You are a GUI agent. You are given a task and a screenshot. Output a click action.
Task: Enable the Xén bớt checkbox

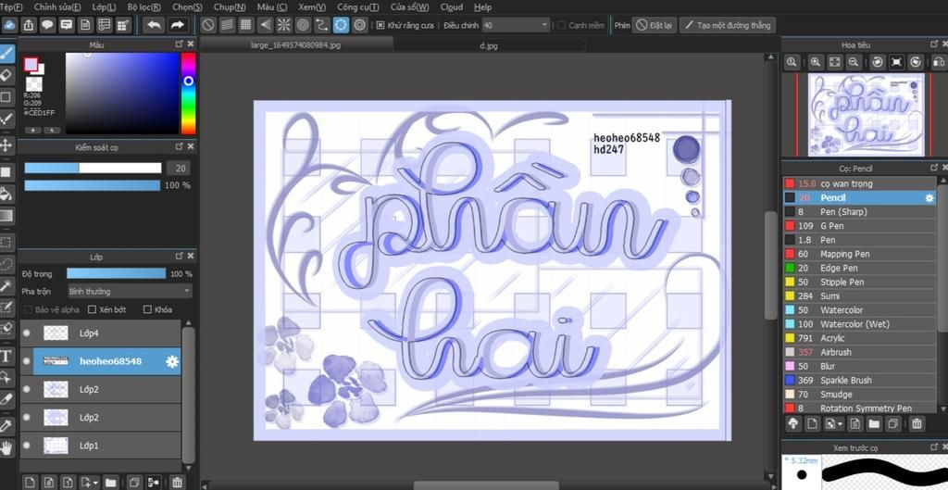coord(93,309)
